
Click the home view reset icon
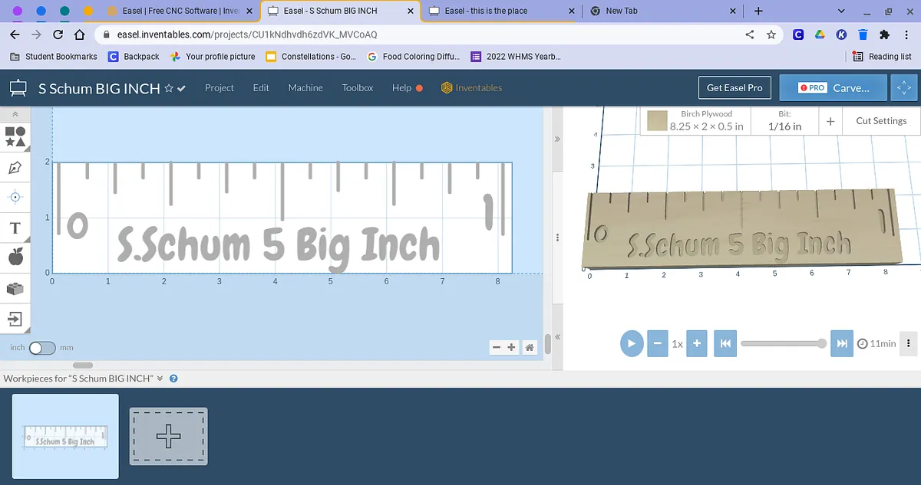click(530, 348)
